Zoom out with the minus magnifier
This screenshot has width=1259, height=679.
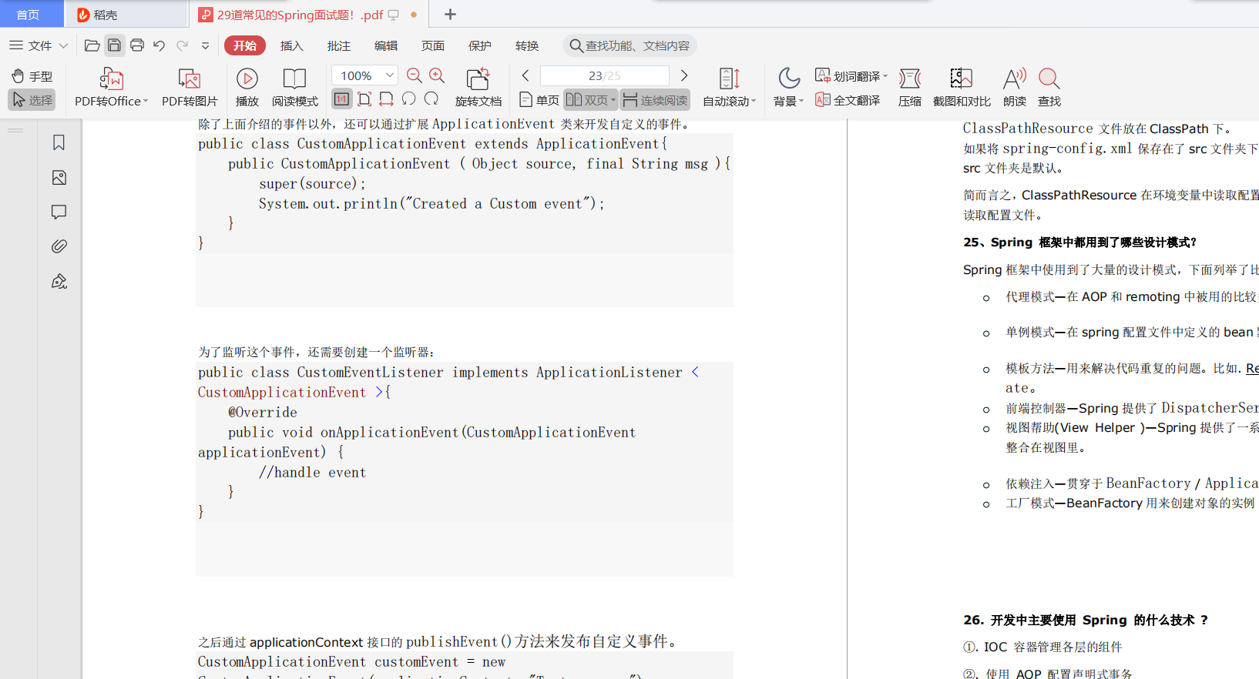[x=415, y=75]
